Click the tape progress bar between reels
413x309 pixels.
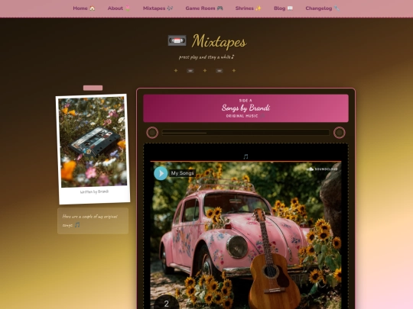point(246,133)
